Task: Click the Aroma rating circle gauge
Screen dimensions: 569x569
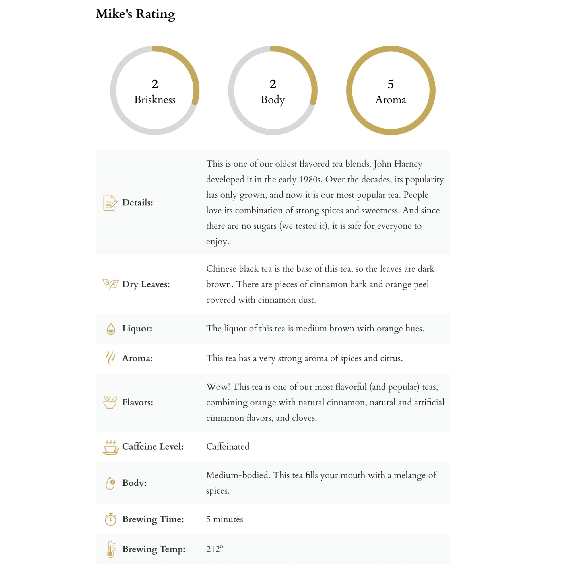Action: tap(391, 90)
